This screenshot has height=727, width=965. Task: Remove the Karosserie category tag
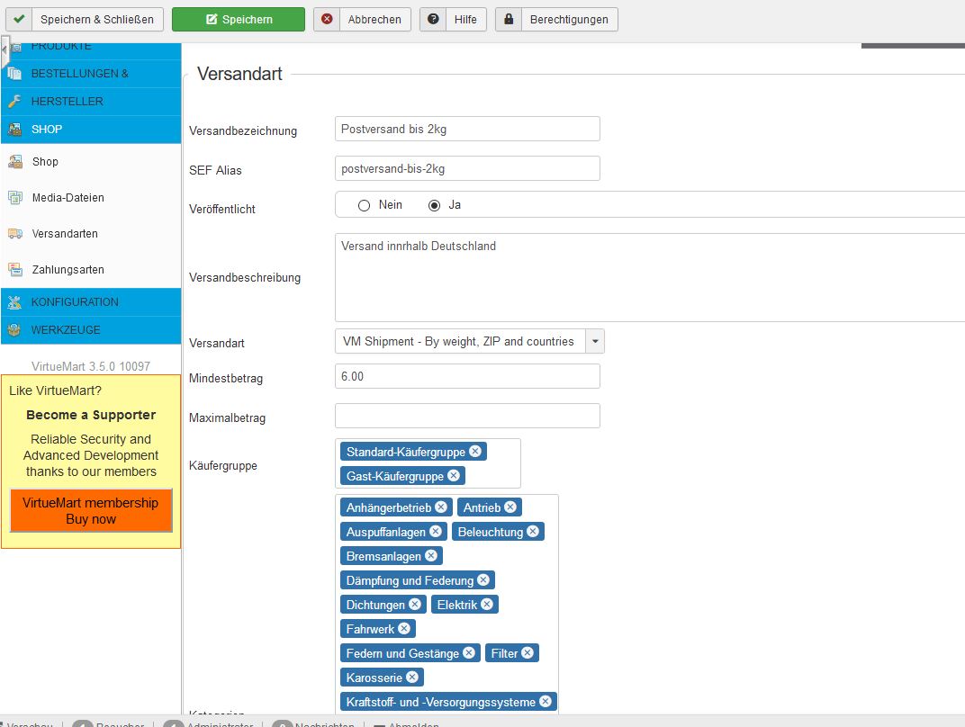click(x=412, y=678)
